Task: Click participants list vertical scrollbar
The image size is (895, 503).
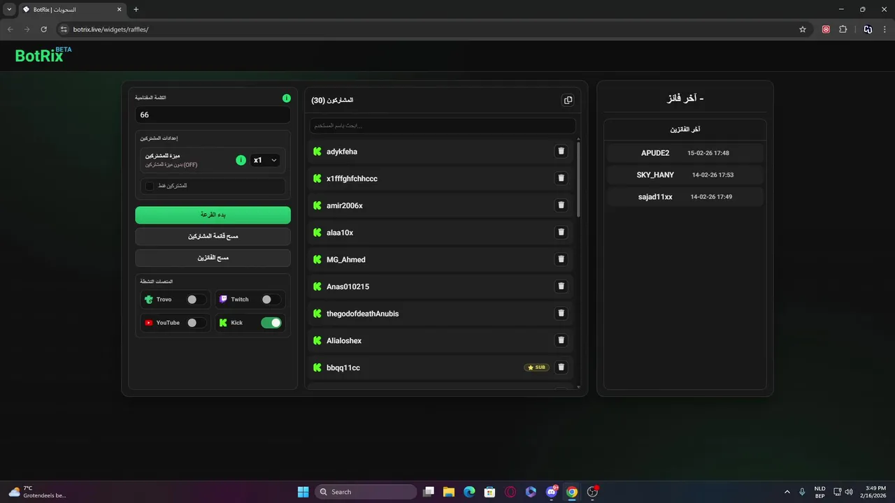Action: tap(578, 178)
